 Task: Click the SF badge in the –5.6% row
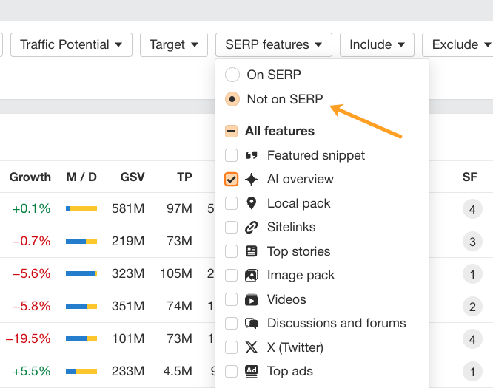click(472, 274)
